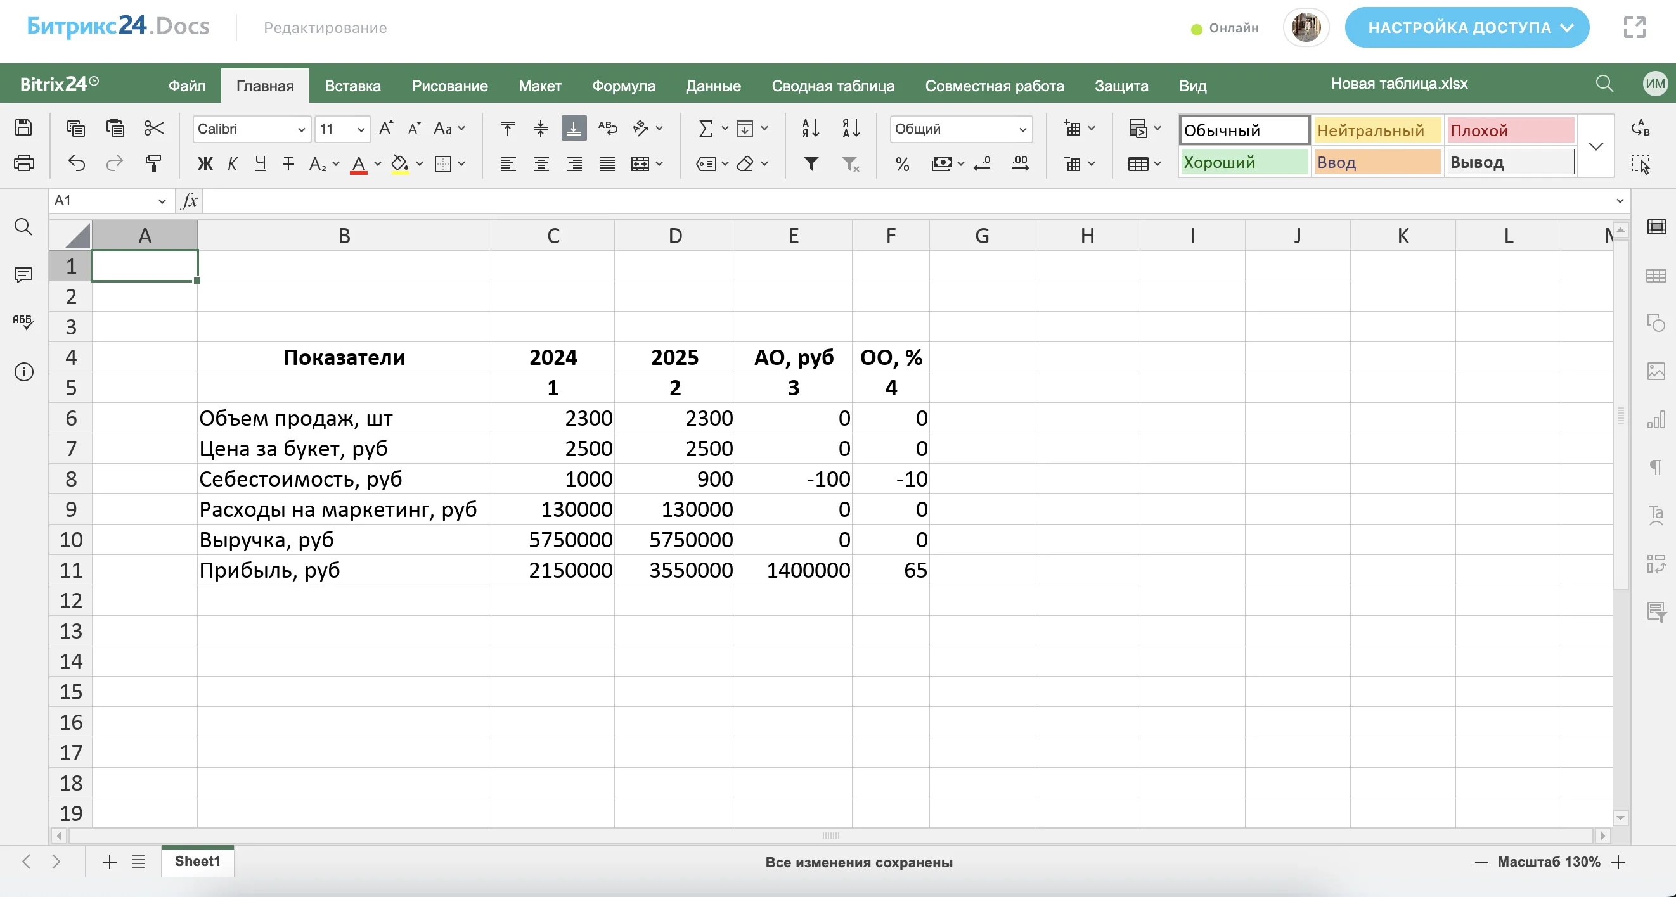Click the Copy icon

point(76,128)
